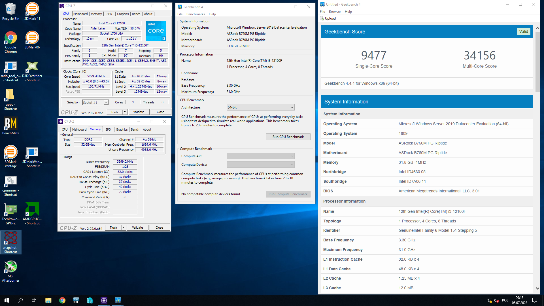Launch MSI Afterburner desktop icon
The image size is (544, 306).
tap(10, 271)
